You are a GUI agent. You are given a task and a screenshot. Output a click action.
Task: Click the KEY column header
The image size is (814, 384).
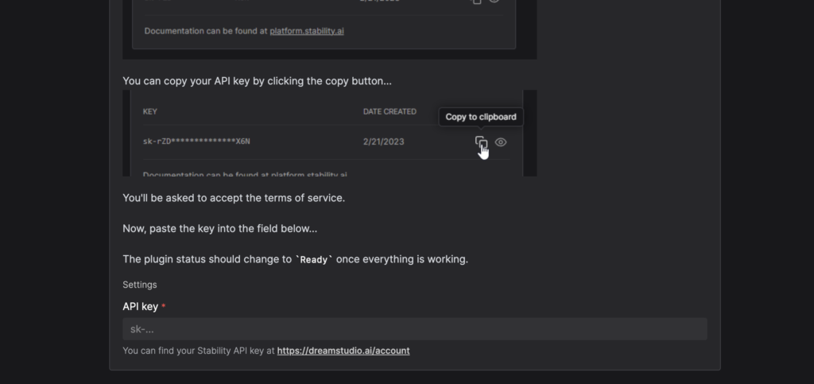point(149,111)
